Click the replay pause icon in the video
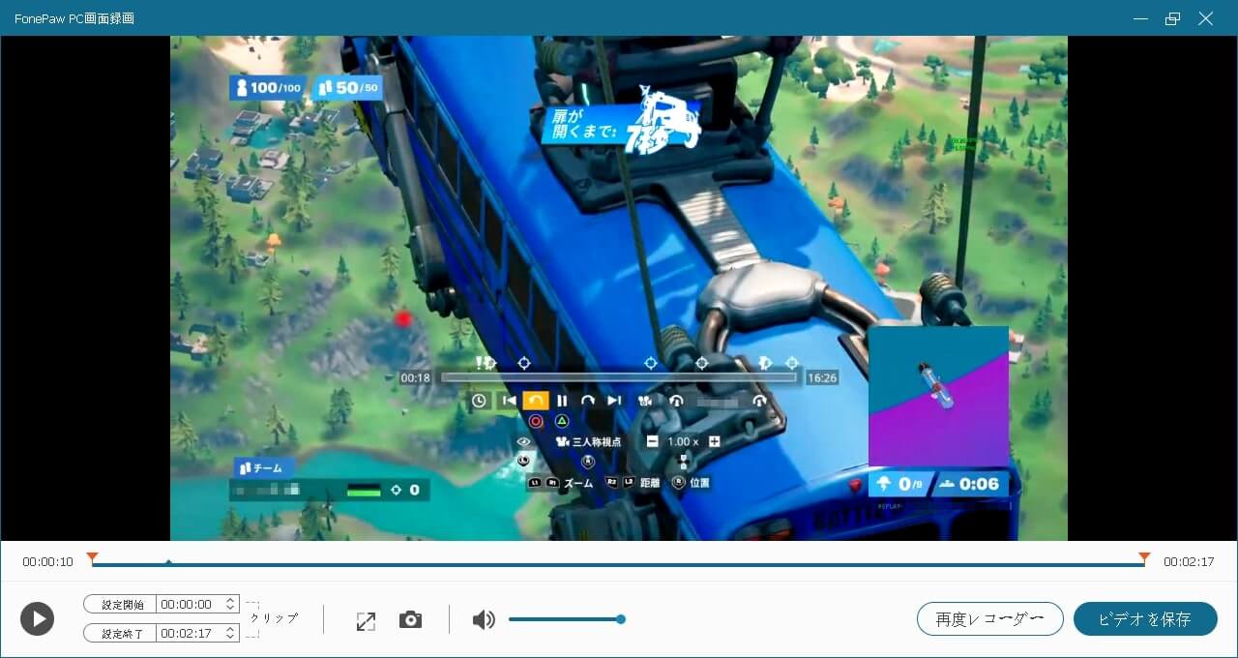The height and width of the screenshot is (658, 1238). (x=562, y=401)
